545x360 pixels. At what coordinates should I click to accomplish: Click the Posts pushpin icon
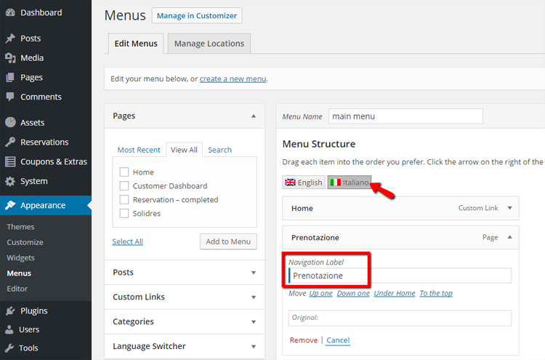10,39
